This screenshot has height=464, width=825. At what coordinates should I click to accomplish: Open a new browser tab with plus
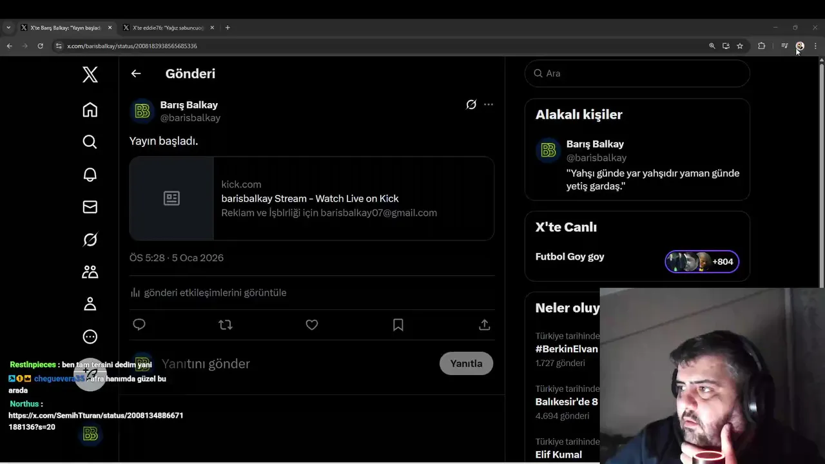(228, 28)
